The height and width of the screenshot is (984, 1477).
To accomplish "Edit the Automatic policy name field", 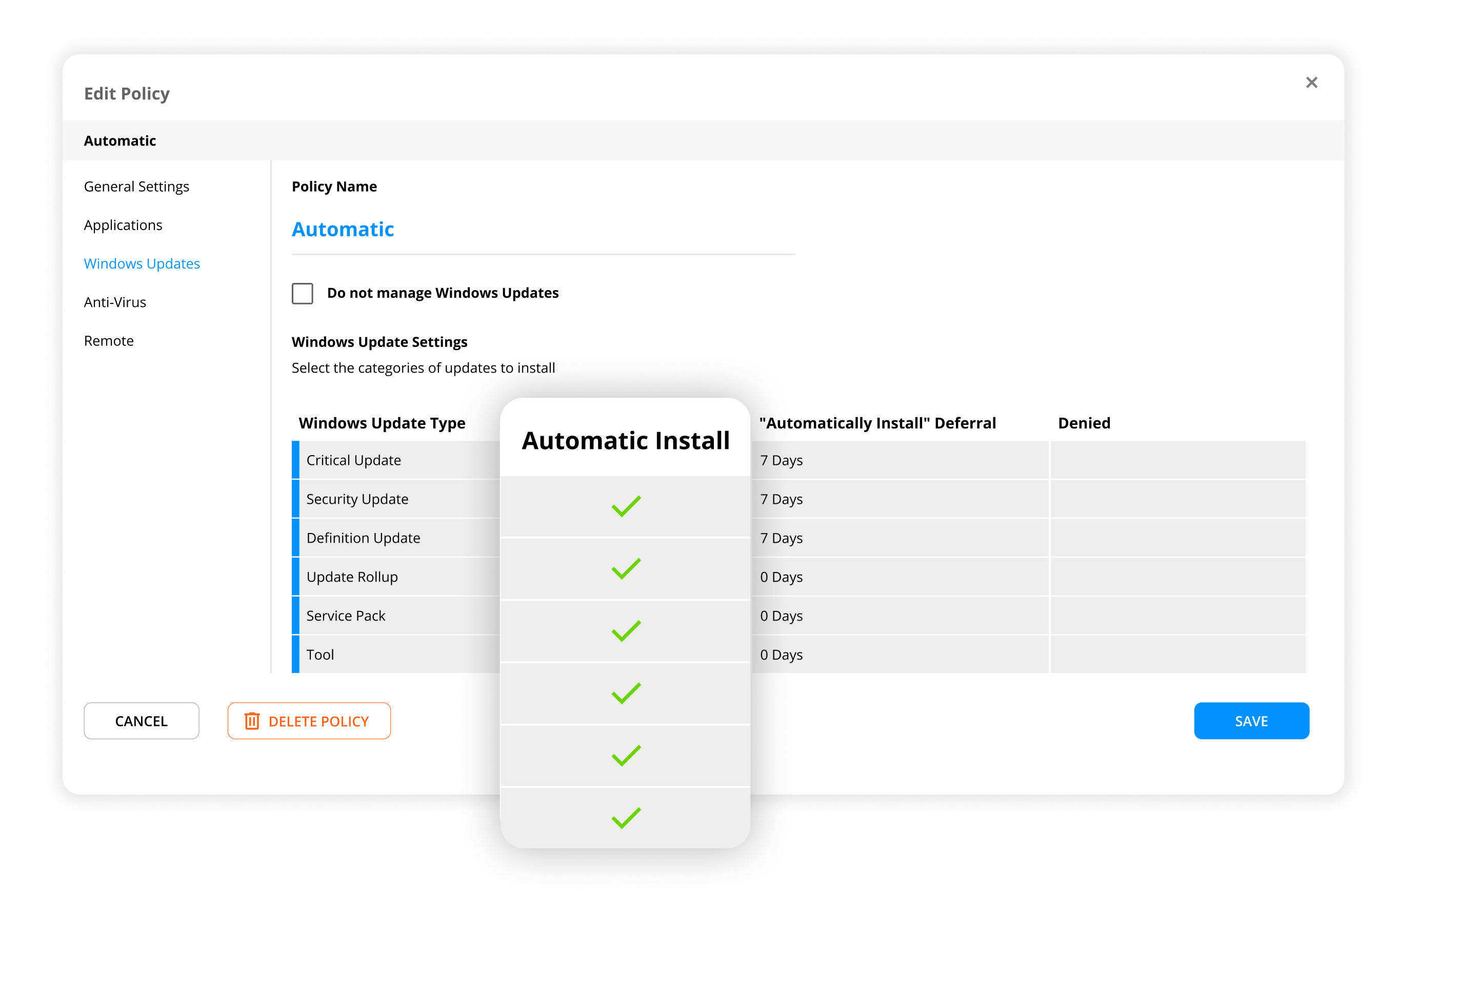I will [x=343, y=230].
